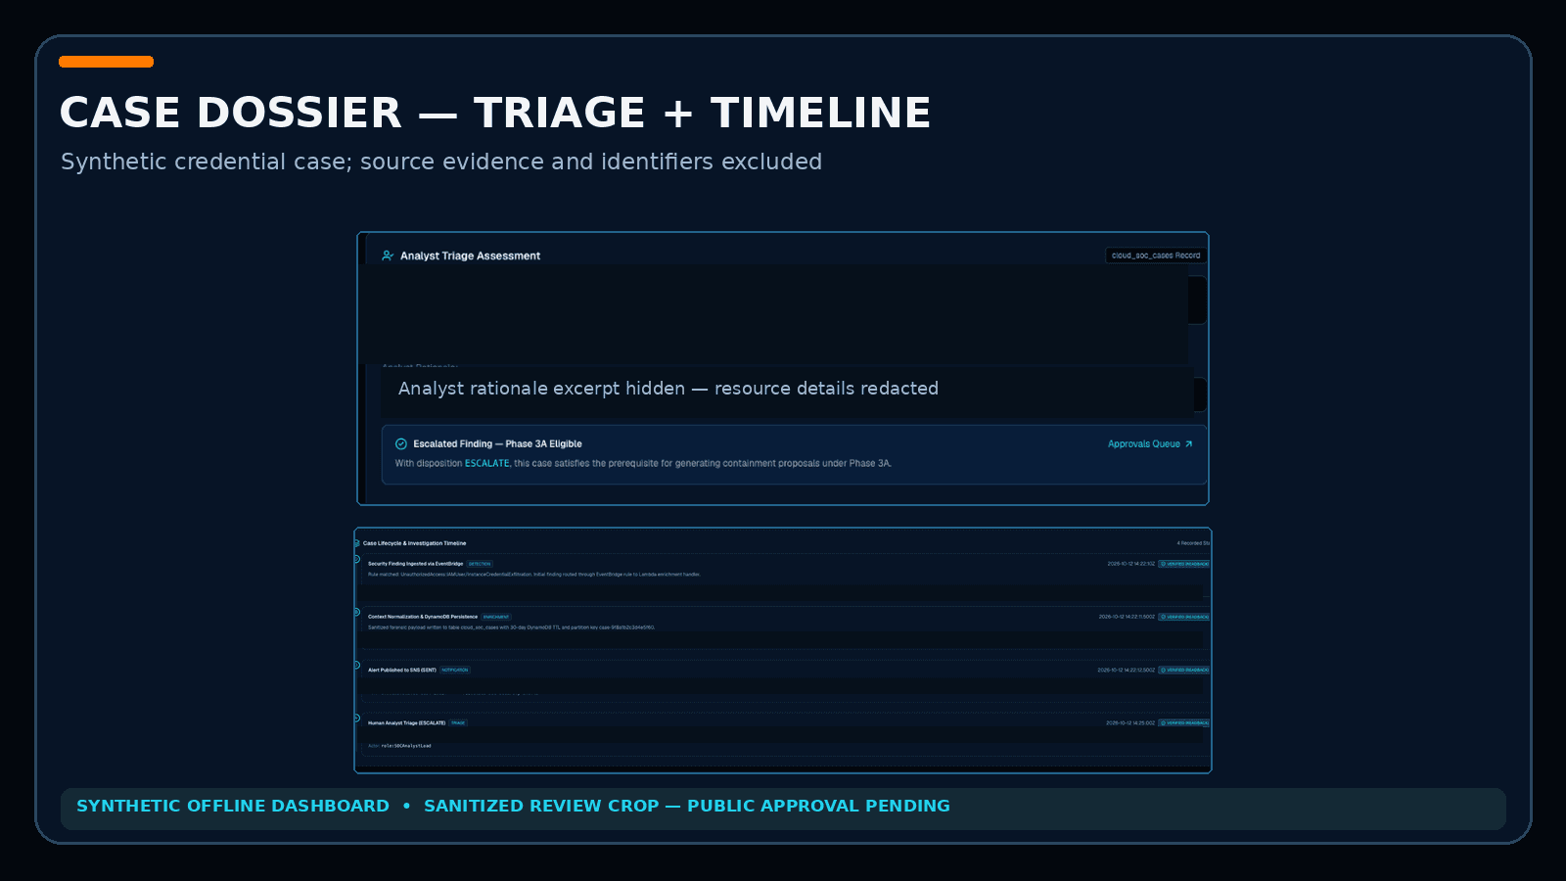
Task: Select Context Normalization & DynamoDB Persistence entry
Action: point(423,617)
